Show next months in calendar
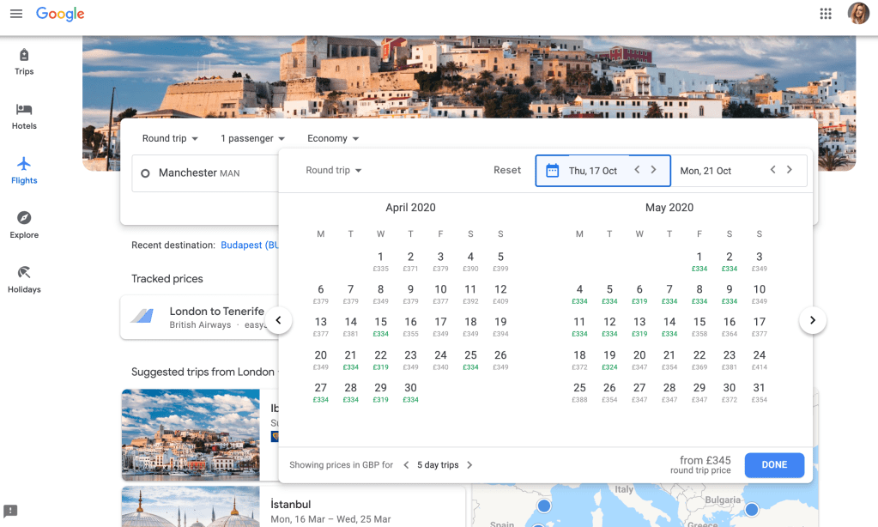The image size is (878, 527). (x=812, y=321)
